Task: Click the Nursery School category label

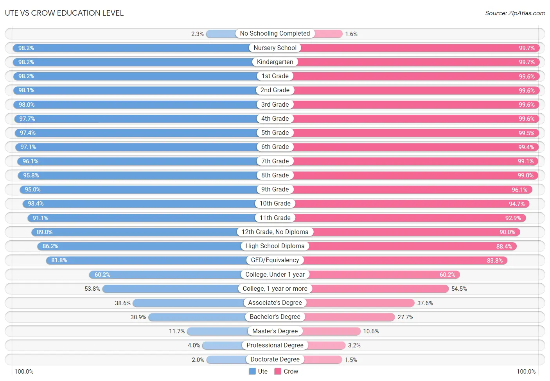Action: click(275, 48)
